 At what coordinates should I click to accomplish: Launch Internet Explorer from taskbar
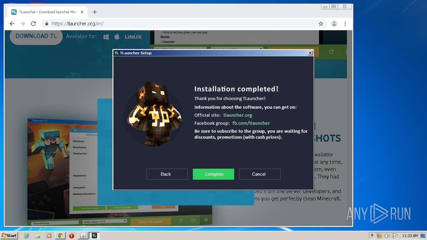click(x=26, y=236)
